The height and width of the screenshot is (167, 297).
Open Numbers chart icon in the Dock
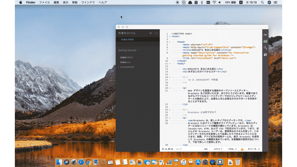[x=169, y=162]
